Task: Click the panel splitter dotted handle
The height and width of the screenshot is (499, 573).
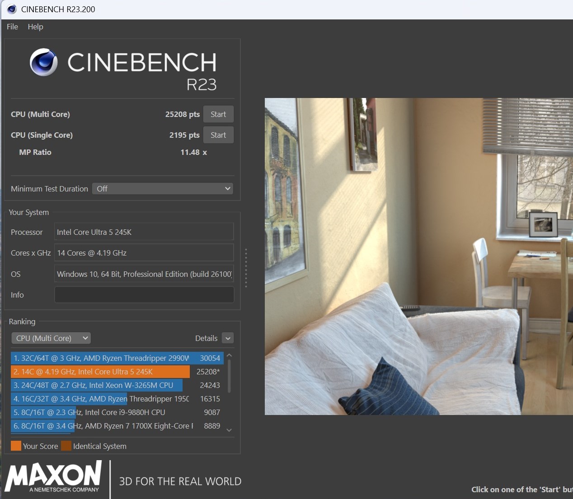Action: pos(246,268)
